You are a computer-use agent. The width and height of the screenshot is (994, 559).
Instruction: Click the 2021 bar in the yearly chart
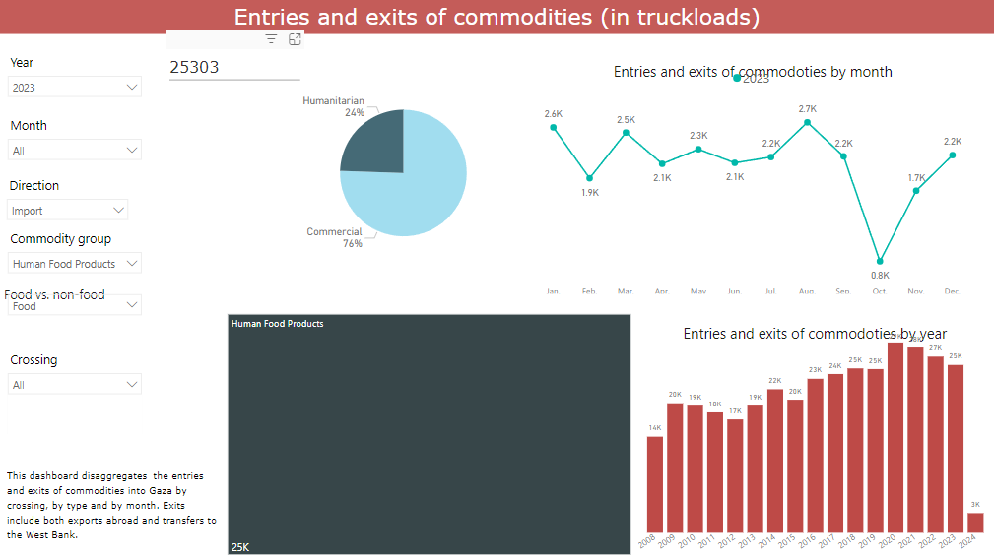(915, 440)
